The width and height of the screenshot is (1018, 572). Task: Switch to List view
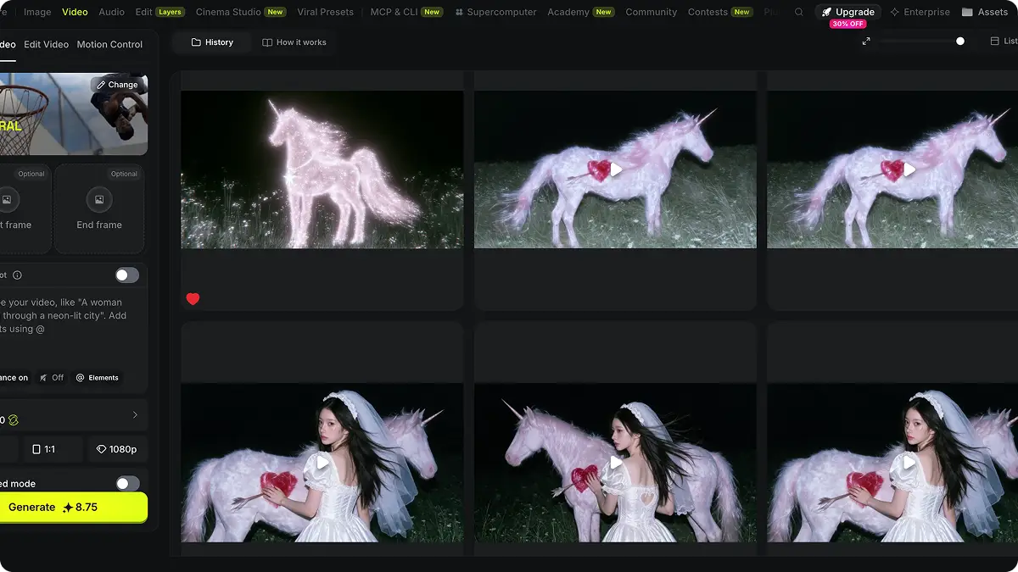click(1004, 41)
